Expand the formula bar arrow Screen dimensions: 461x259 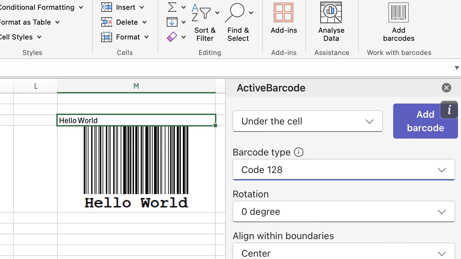click(457, 68)
